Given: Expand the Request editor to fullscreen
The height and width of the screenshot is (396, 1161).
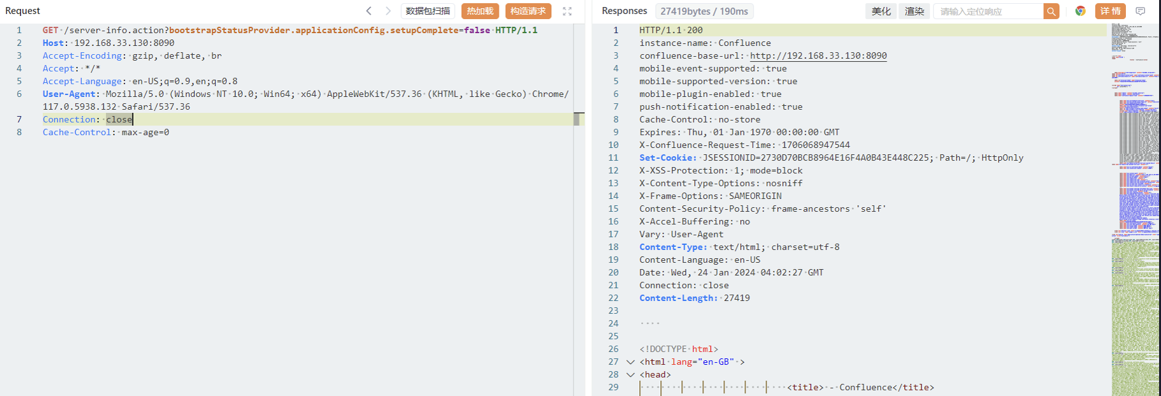Looking at the screenshot, I should pyautogui.click(x=567, y=11).
